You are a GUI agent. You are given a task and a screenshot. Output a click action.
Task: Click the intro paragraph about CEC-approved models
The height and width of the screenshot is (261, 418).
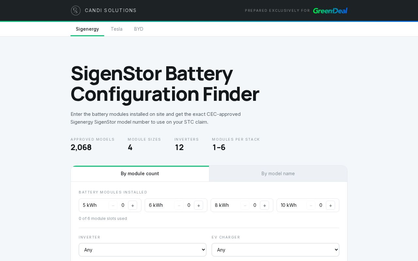coord(156,118)
